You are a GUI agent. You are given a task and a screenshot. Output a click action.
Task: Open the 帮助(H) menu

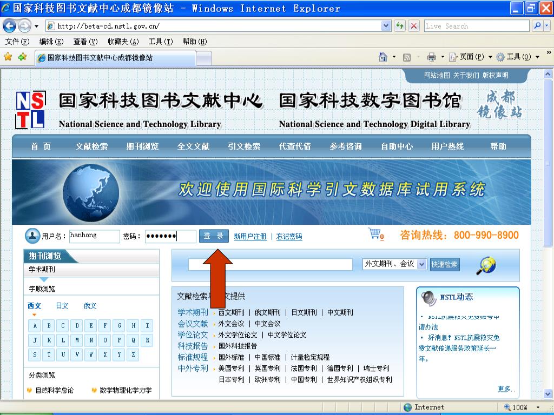tap(195, 42)
